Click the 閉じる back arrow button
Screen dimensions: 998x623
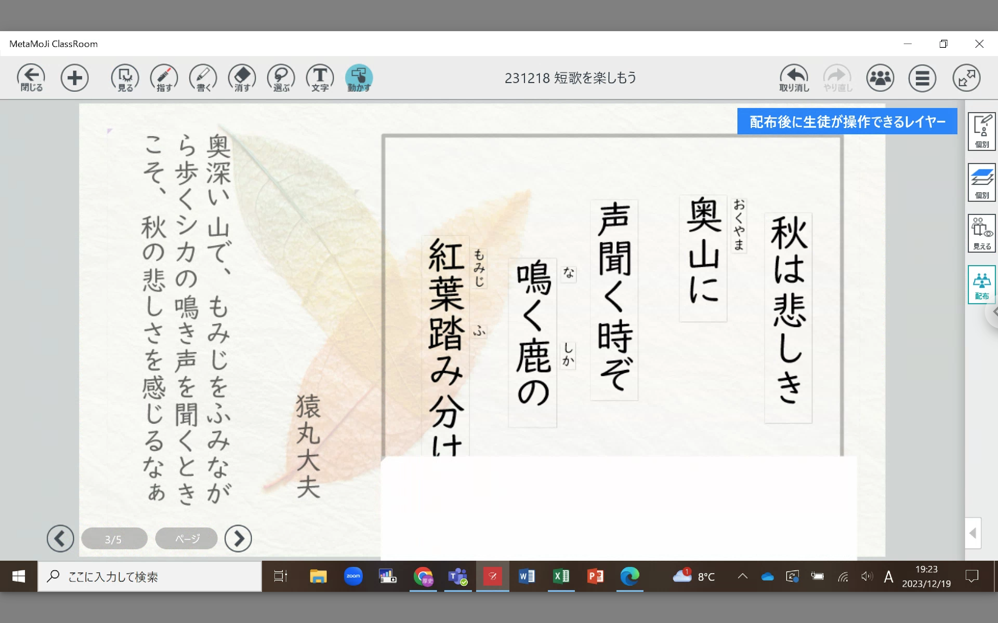pyautogui.click(x=31, y=78)
